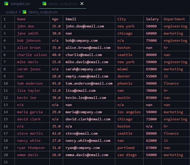
Task: Click the john.doe@email.com cell
Action: pos(85,26)
